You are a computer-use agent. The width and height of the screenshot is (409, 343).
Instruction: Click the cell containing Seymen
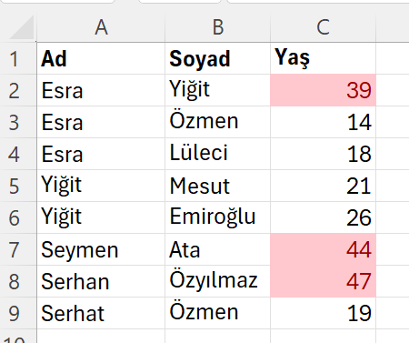101,249
